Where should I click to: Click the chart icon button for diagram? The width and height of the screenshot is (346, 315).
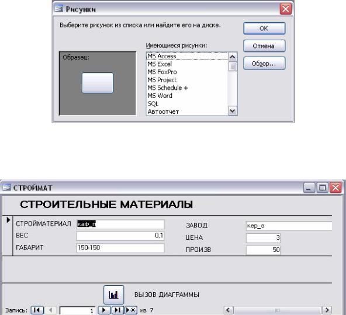pyautogui.click(x=113, y=295)
